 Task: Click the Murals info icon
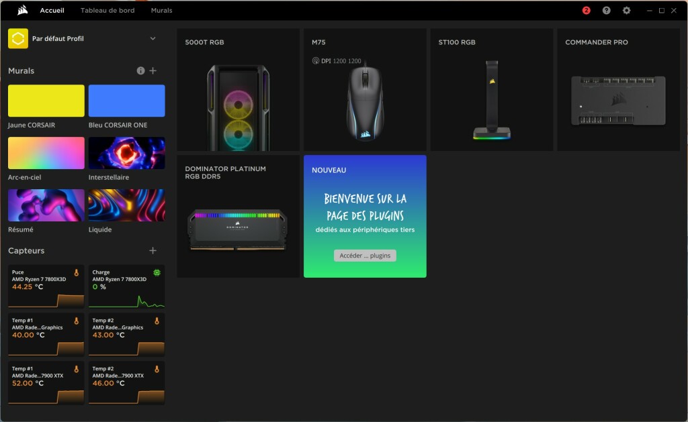140,70
